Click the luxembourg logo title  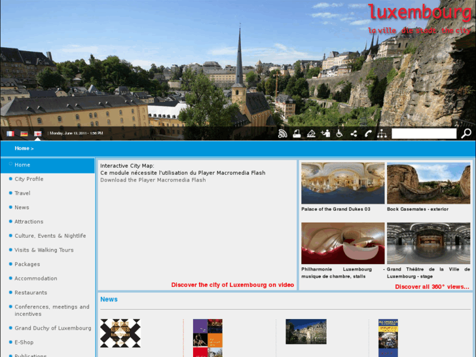point(420,12)
